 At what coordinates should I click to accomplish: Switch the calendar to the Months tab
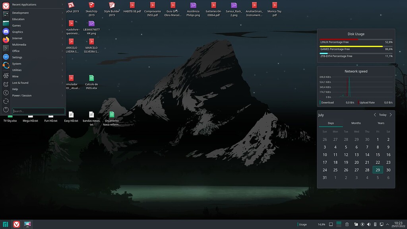coord(355,123)
